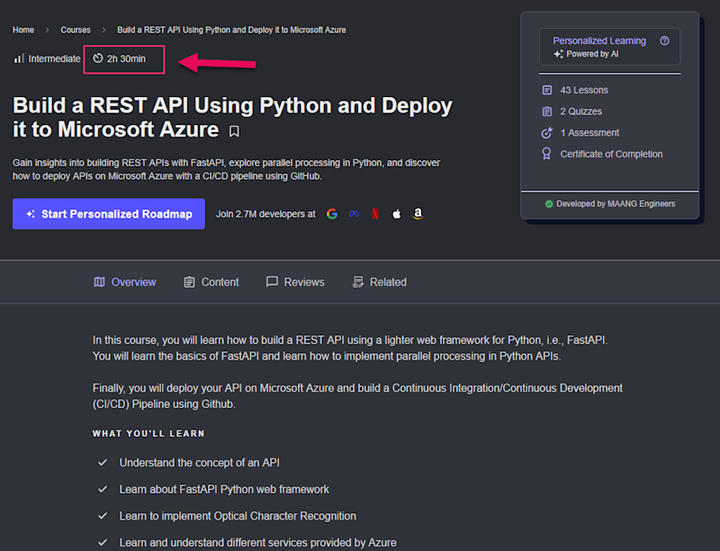The height and width of the screenshot is (551, 720).
Task: Navigate to Home in the breadcrumb
Action: (x=23, y=30)
